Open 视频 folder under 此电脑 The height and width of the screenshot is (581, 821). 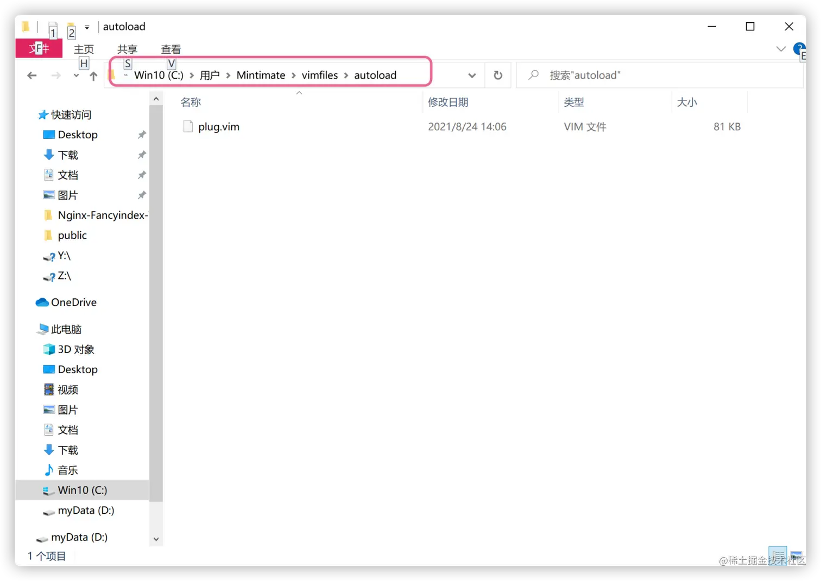[68, 390]
